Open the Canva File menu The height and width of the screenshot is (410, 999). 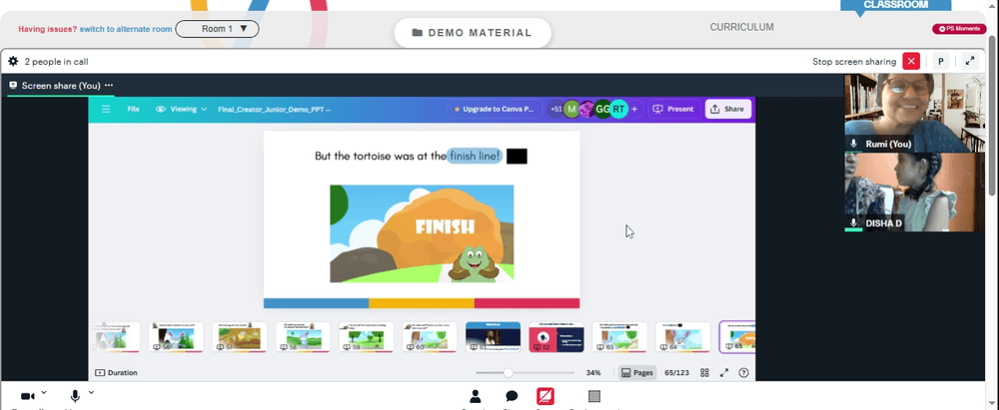click(x=133, y=109)
